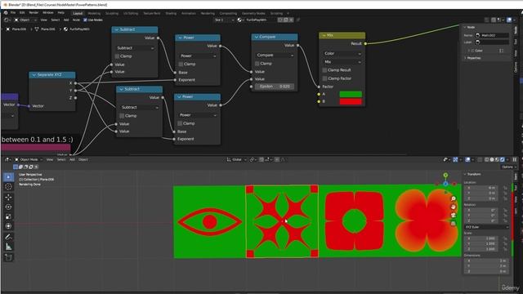This screenshot has height=294, width=523.
Task: Open operation dropdown on lower Subtract node
Action: (140, 107)
